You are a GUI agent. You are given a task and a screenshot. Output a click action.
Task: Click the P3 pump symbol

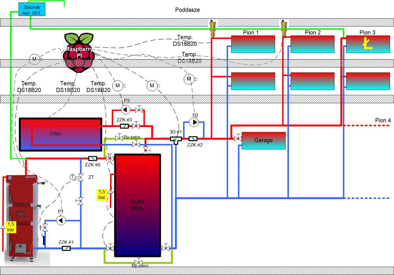point(125,109)
